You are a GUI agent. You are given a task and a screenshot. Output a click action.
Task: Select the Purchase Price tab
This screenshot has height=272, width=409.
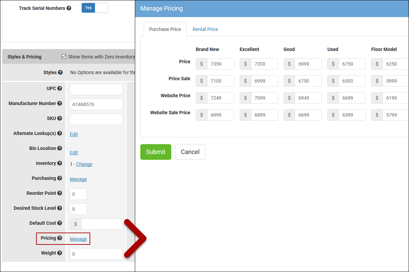click(165, 29)
